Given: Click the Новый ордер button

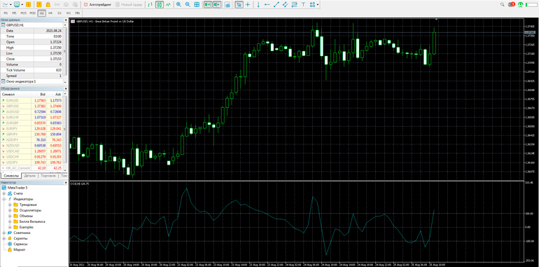Looking at the screenshot, I should pyautogui.click(x=129, y=5).
